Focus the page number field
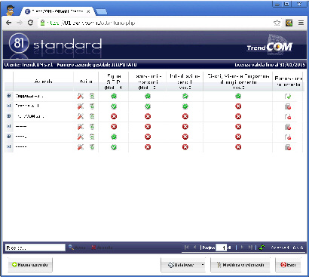 [x=222, y=248]
